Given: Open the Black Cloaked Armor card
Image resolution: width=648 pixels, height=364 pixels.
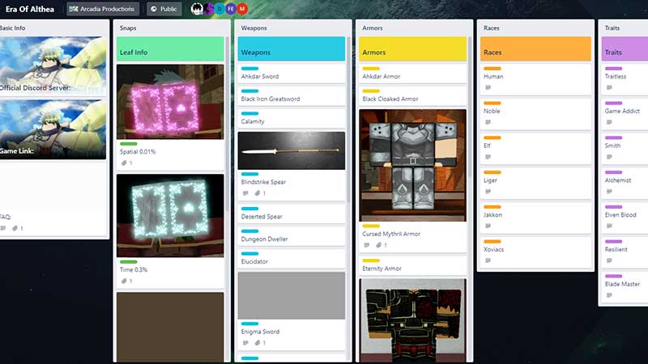Looking at the screenshot, I should [412, 96].
